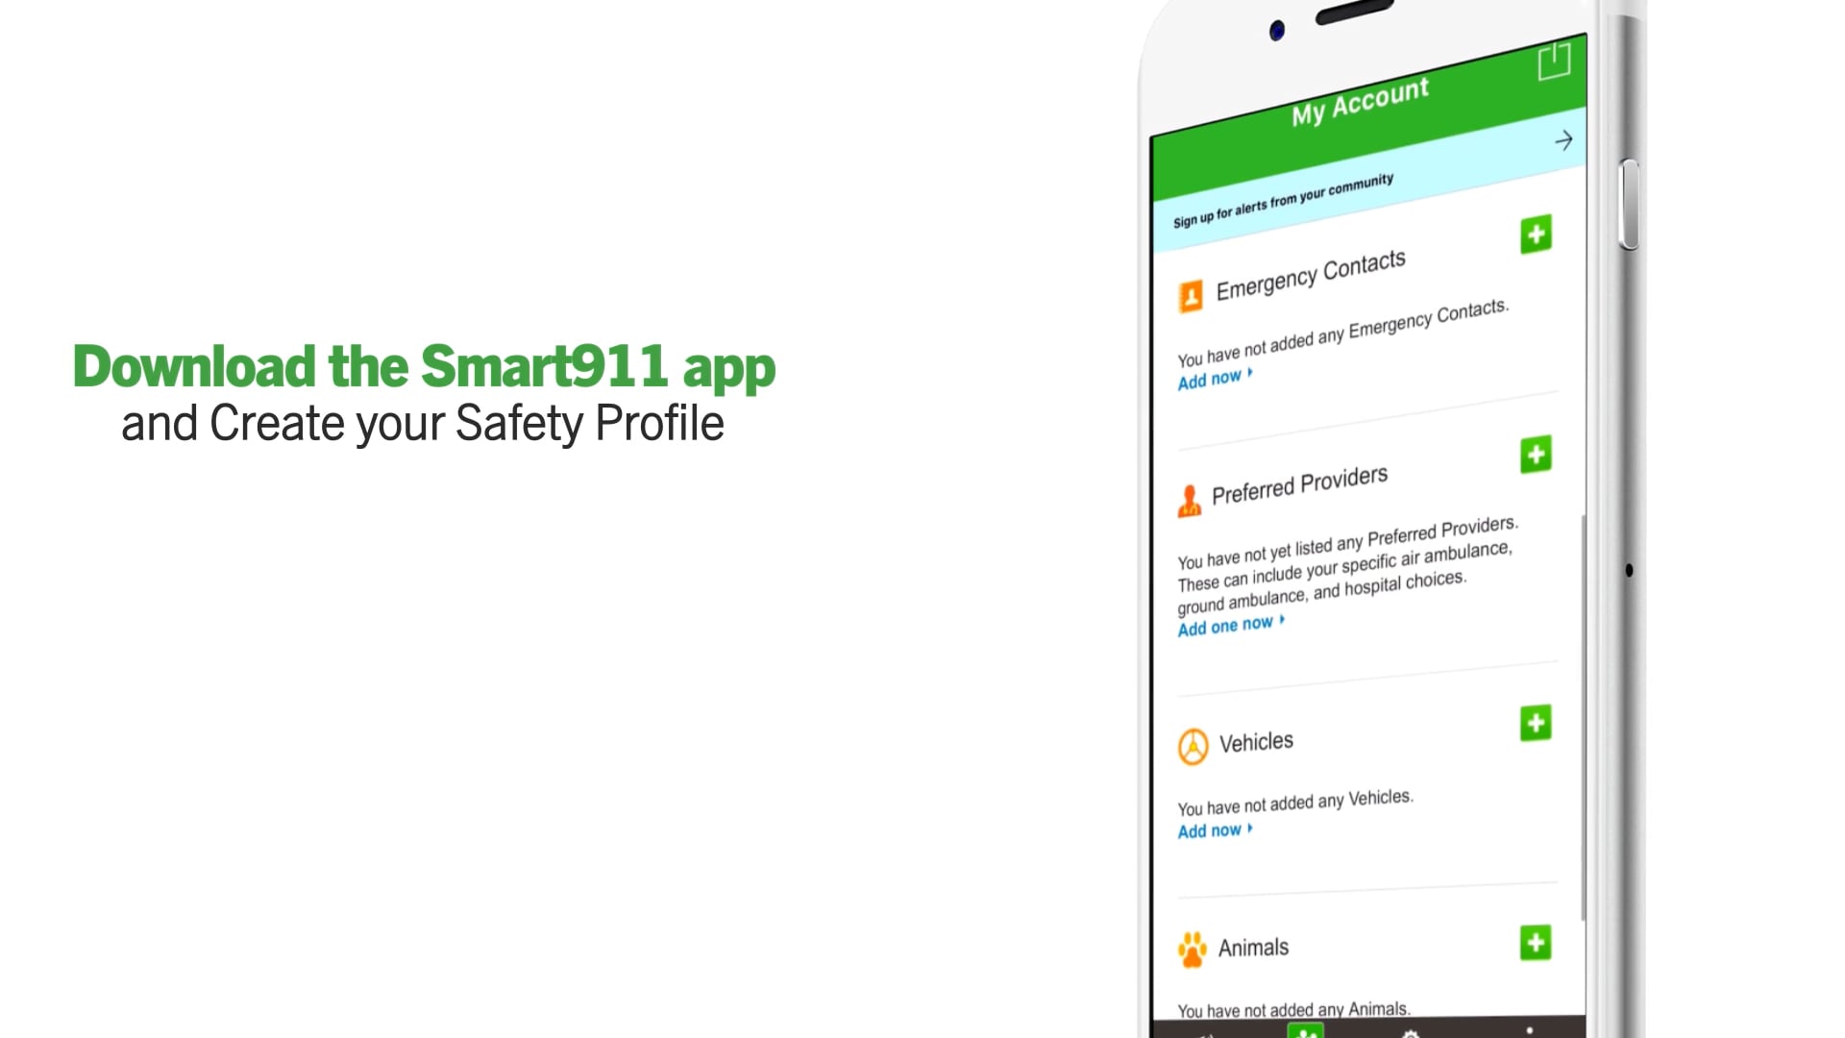
Task: Tap the Vehicles warning icon
Action: pyautogui.click(x=1192, y=745)
